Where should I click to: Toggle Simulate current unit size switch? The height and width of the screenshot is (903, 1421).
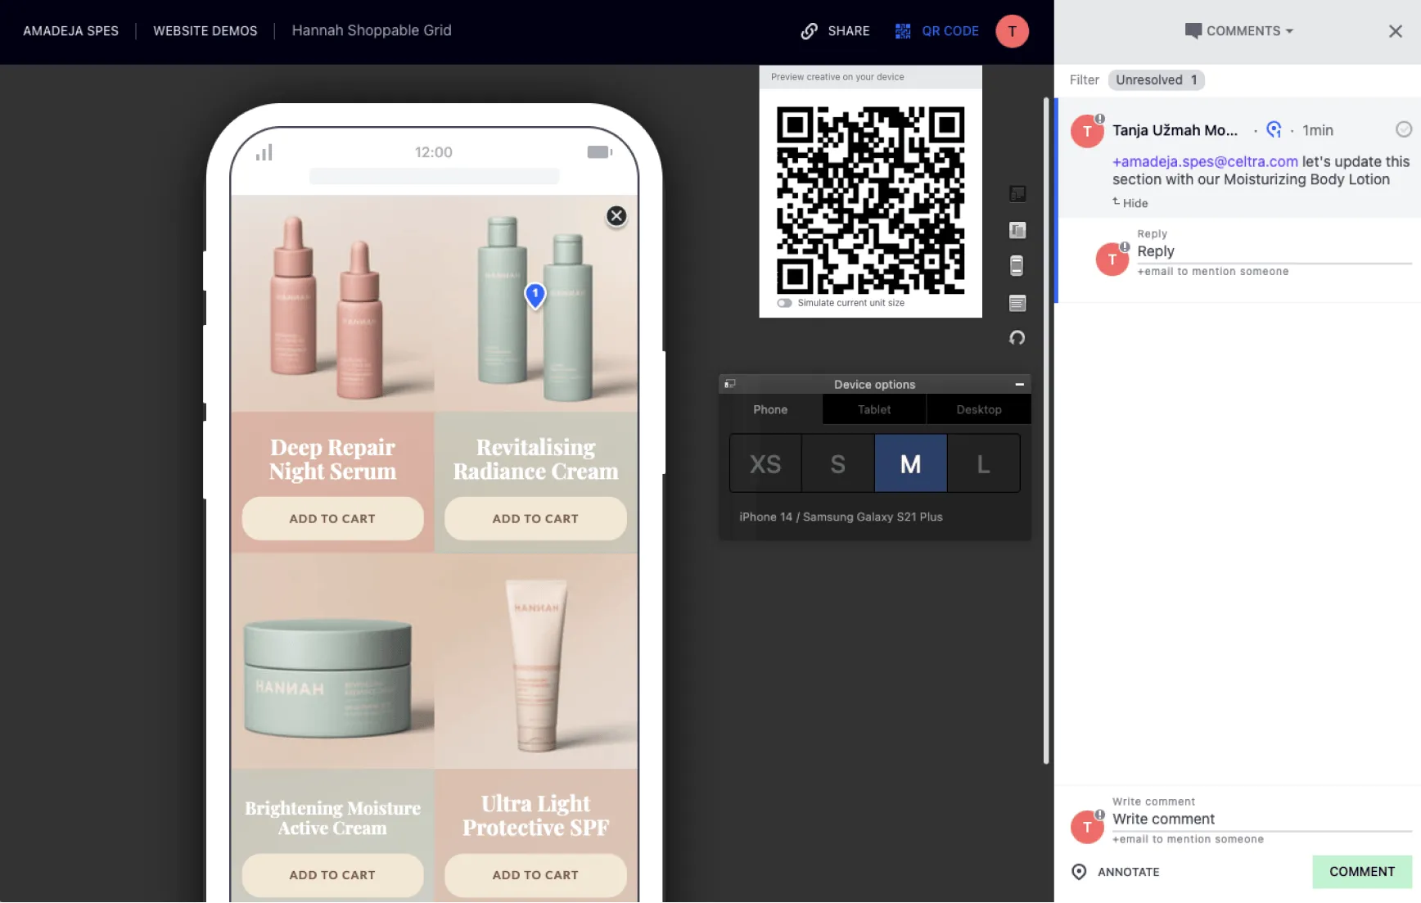[x=784, y=303]
